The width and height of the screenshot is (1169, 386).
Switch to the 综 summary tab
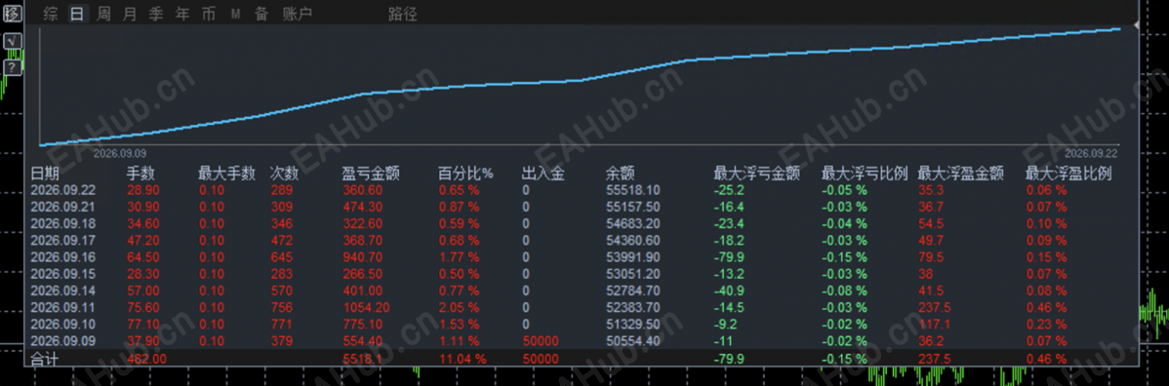[51, 14]
